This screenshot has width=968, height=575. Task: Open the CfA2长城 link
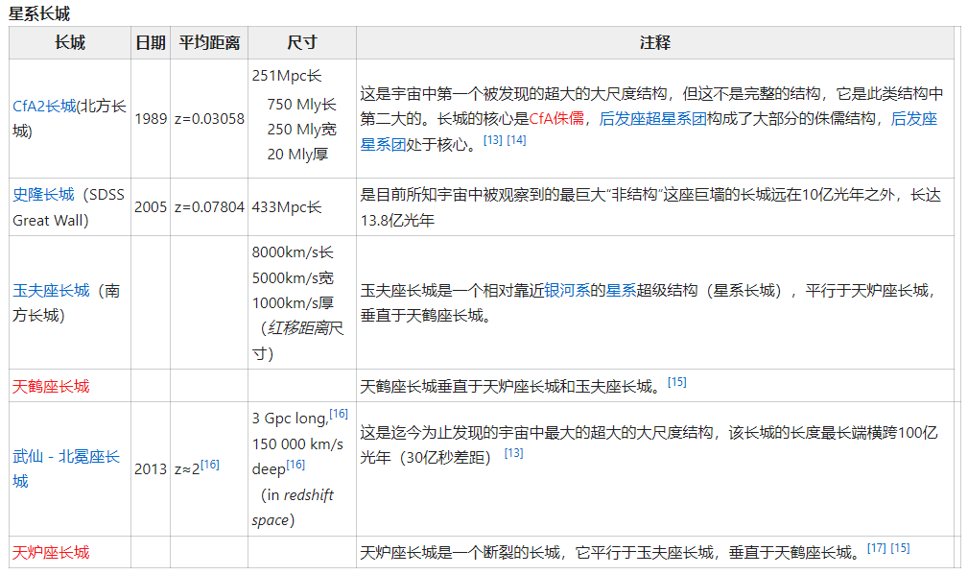(44, 107)
